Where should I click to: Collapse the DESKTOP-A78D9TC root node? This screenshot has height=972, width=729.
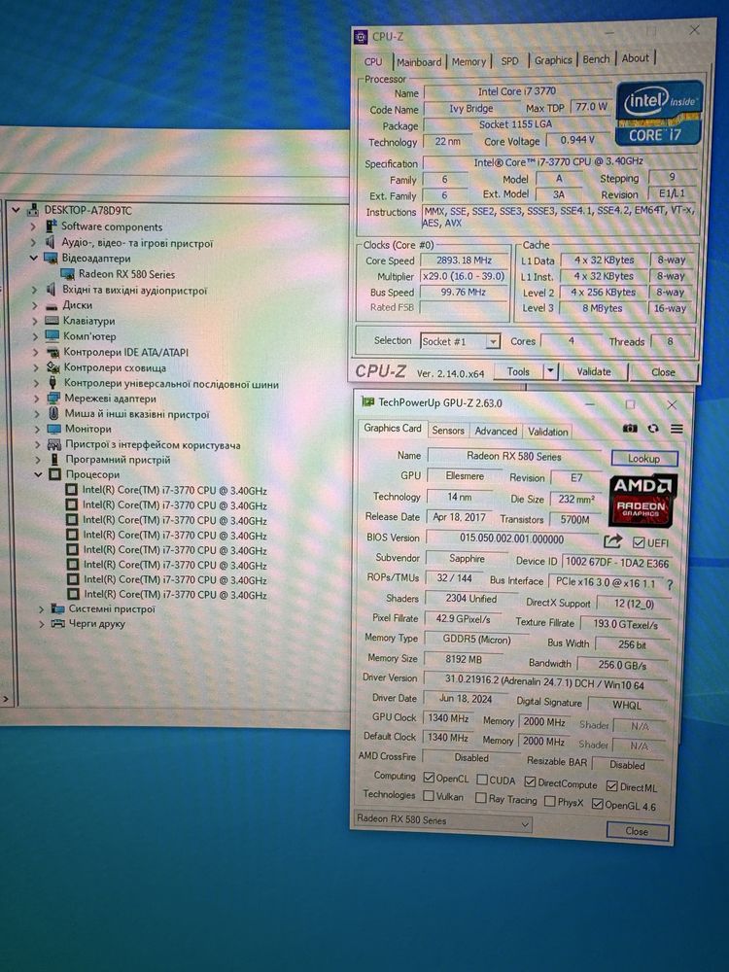17,210
